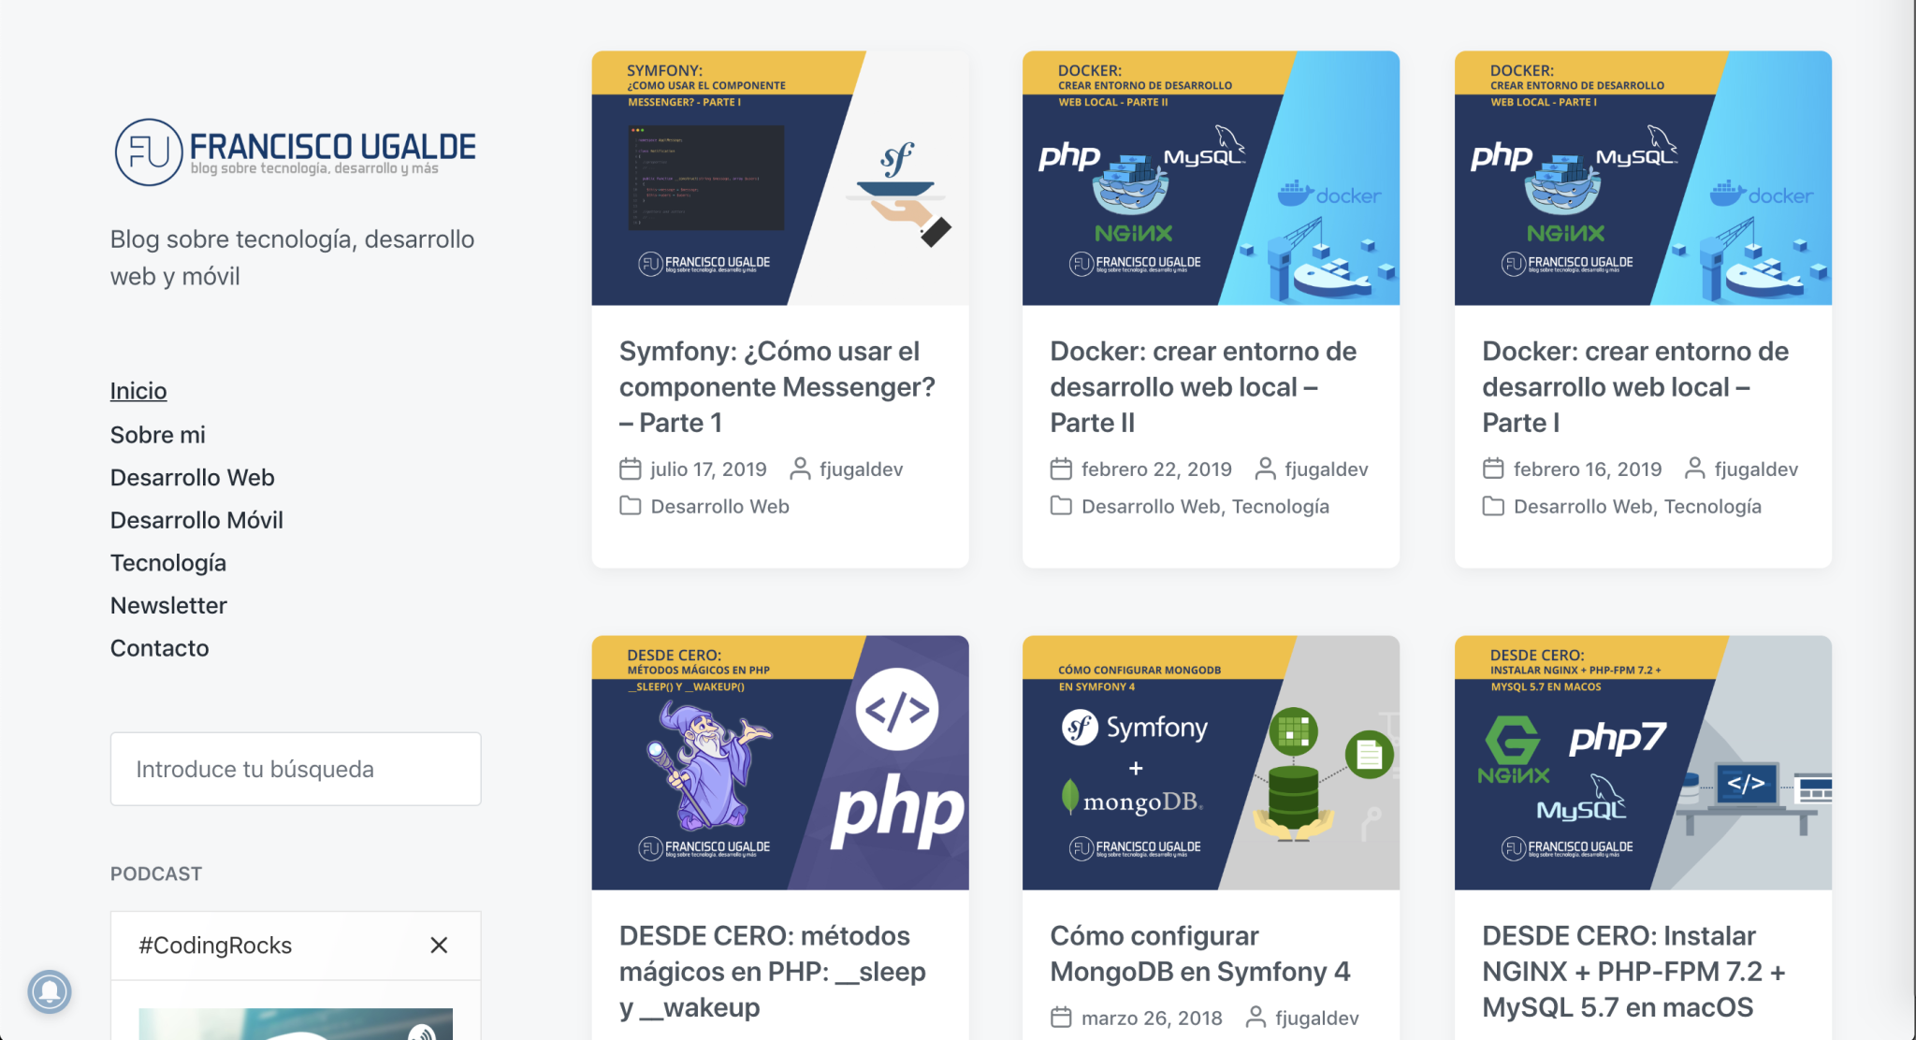Image resolution: width=1916 pixels, height=1040 pixels.
Task: Click the marzo 26, 2018 date link
Action: click(1152, 1018)
